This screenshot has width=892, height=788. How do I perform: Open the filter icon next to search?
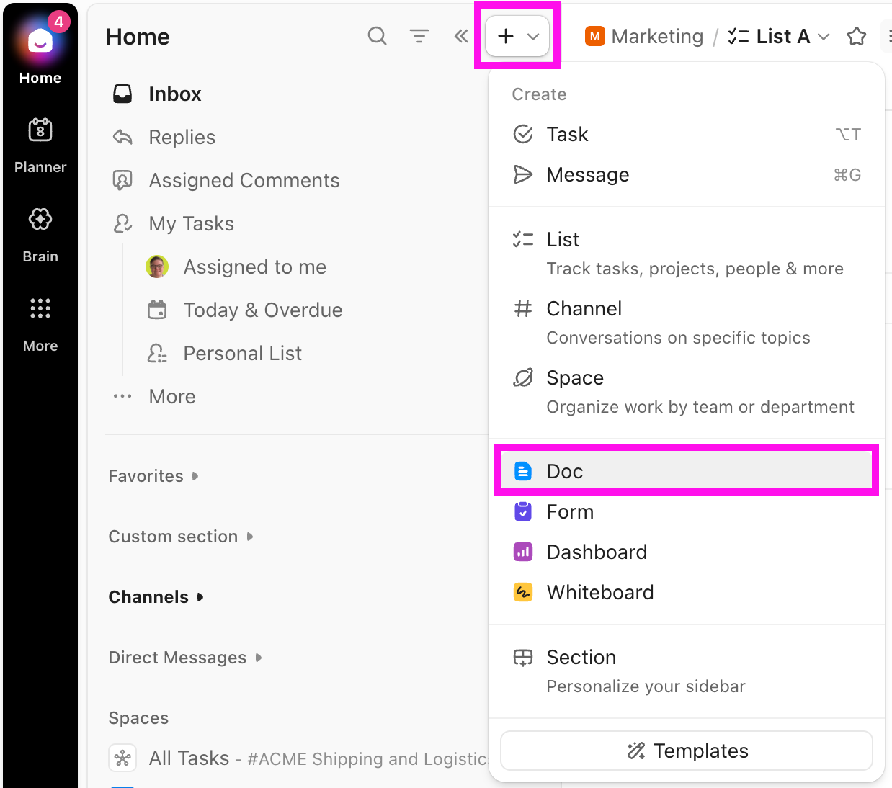419,36
